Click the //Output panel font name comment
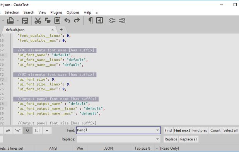The width and height of the screenshot is (239, 152). pyautogui.click(x=57, y=99)
